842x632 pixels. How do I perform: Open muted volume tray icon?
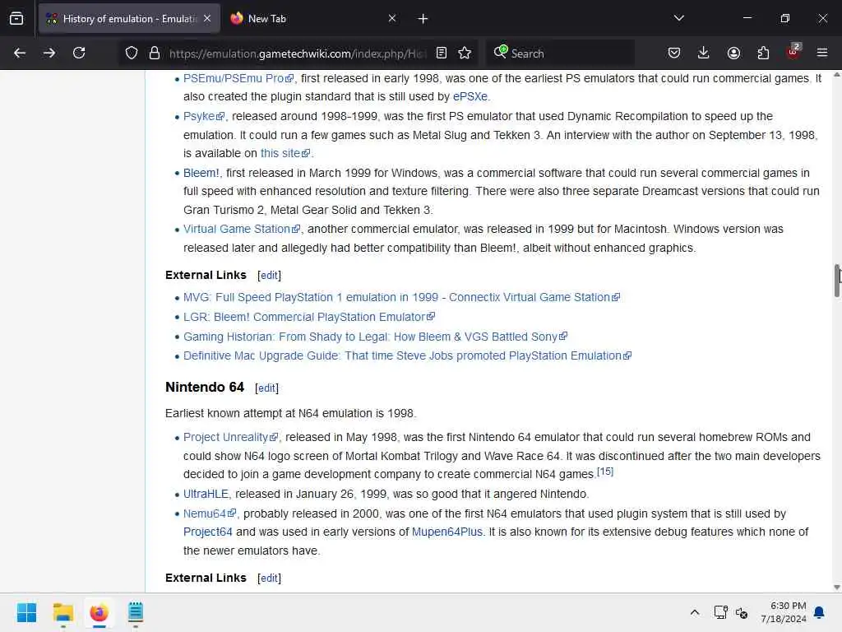[742, 612]
